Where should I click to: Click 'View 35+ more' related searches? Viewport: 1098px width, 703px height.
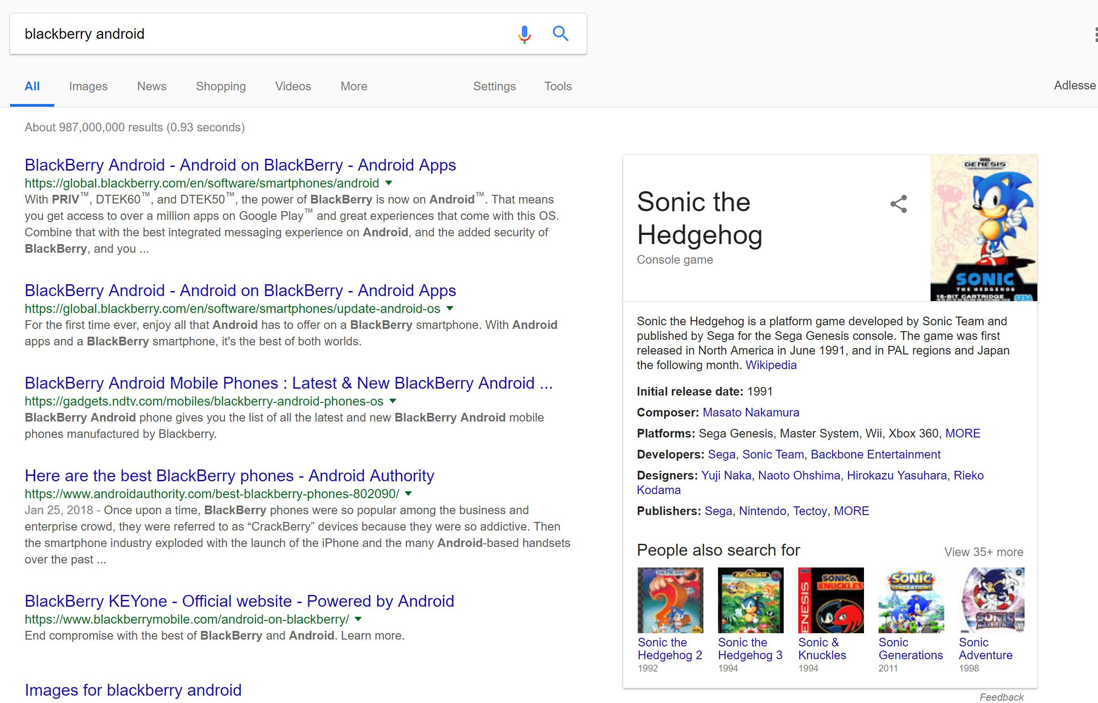click(984, 552)
